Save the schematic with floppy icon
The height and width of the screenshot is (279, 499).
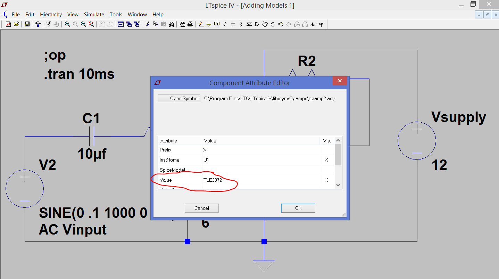[27, 24]
